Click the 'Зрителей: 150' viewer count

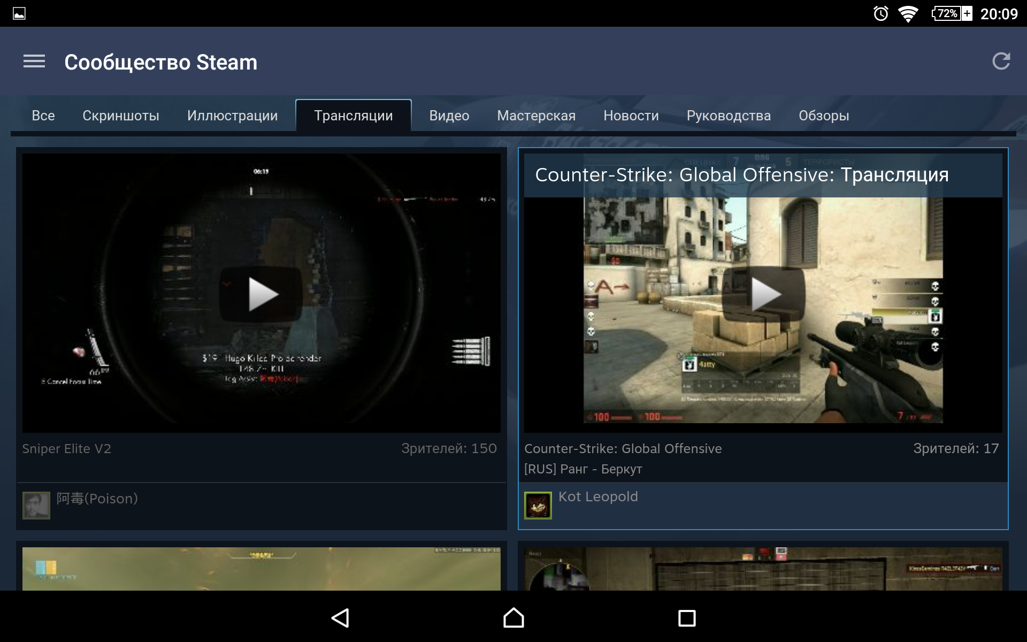(449, 449)
